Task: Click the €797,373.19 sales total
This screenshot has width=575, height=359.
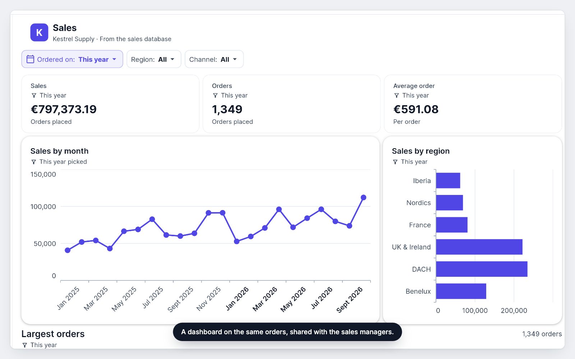Action: coord(64,109)
